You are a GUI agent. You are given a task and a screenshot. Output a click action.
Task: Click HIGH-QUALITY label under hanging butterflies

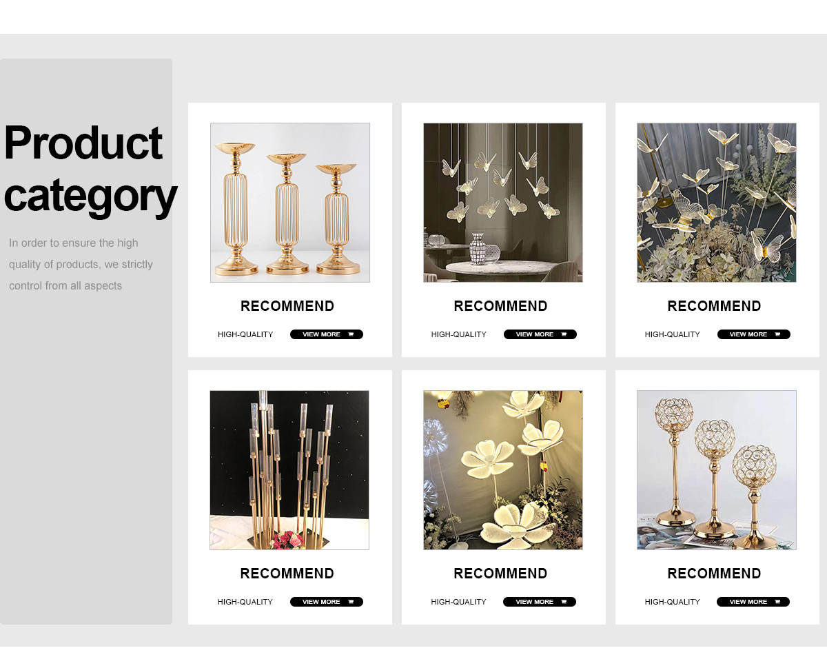[459, 334]
